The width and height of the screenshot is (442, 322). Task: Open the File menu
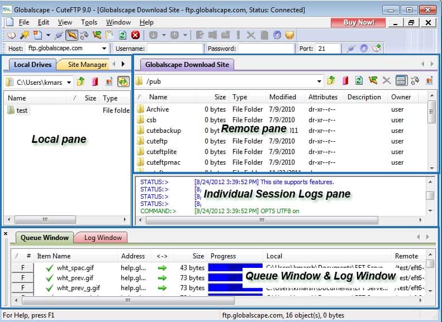24,22
